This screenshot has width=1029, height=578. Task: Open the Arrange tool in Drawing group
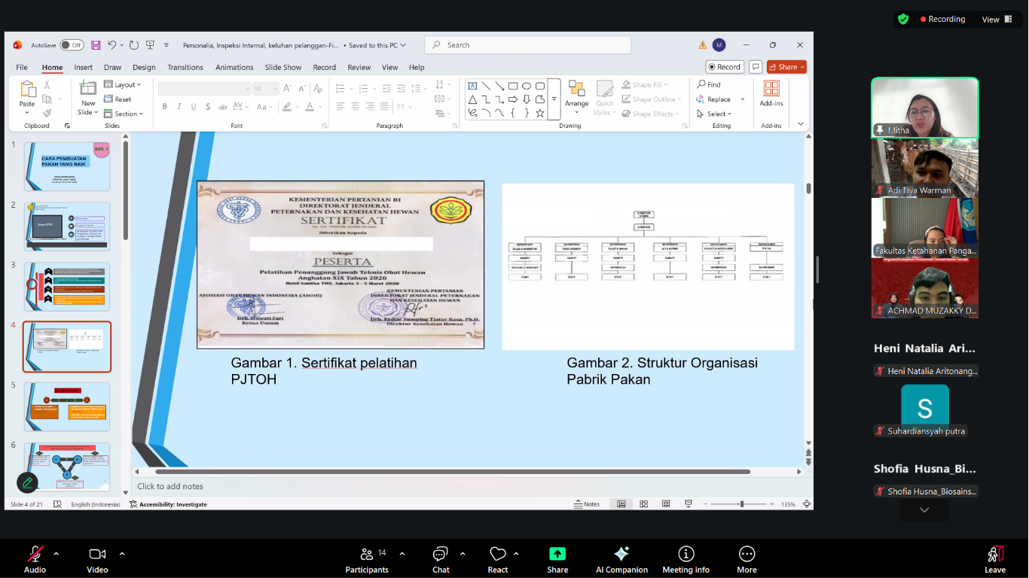point(576,96)
